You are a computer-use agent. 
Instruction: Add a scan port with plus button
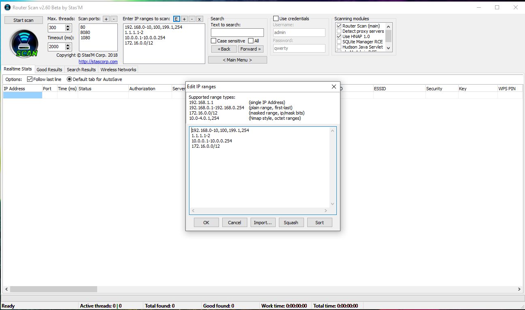click(x=106, y=19)
